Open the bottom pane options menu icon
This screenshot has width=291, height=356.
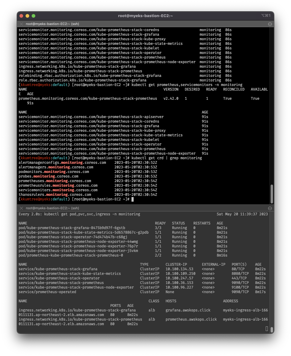click(x=270, y=208)
